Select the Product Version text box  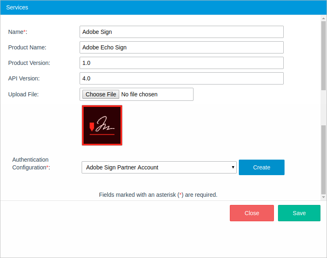181,63
